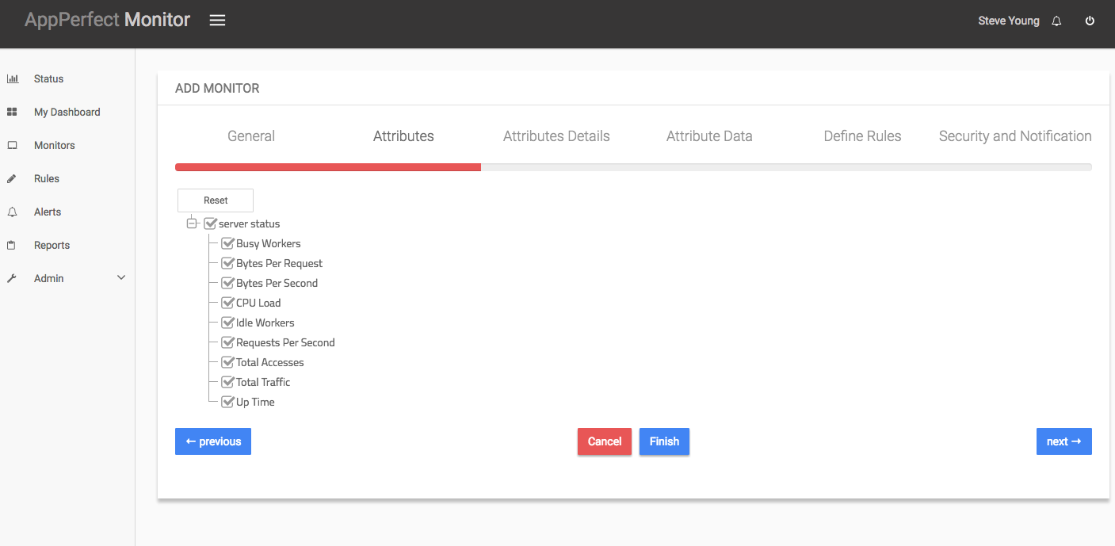1115x546 pixels.
Task: Select the 'Bytes Per Second' label
Action: (277, 283)
